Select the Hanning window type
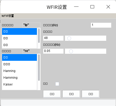The height and width of the screenshot is (106, 116). (x=19, y=71)
